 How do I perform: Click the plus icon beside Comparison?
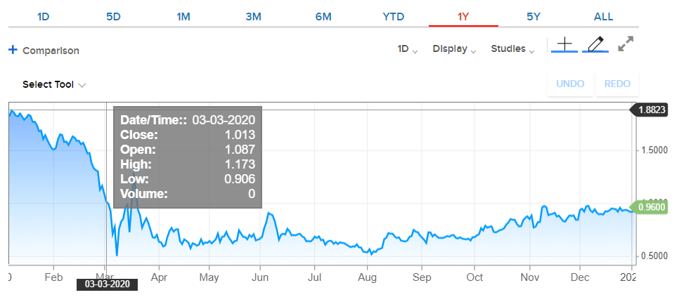pyautogui.click(x=13, y=50)
